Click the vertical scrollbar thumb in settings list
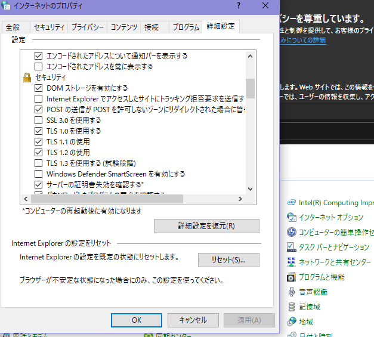 (250, 88)
